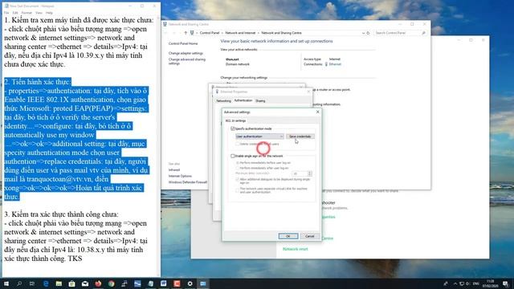
Task: Click the ENG language indicator in the tray
Action: (x=476, y=283)
